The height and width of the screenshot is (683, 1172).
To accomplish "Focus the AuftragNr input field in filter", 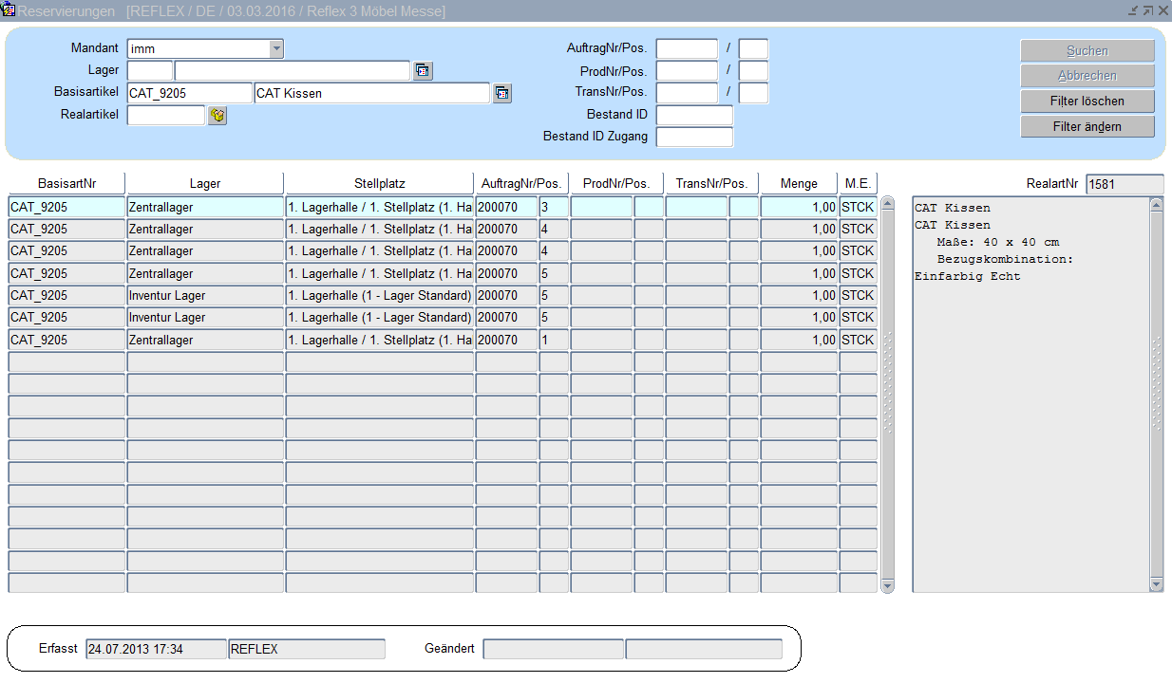I will tap(687, 49).
